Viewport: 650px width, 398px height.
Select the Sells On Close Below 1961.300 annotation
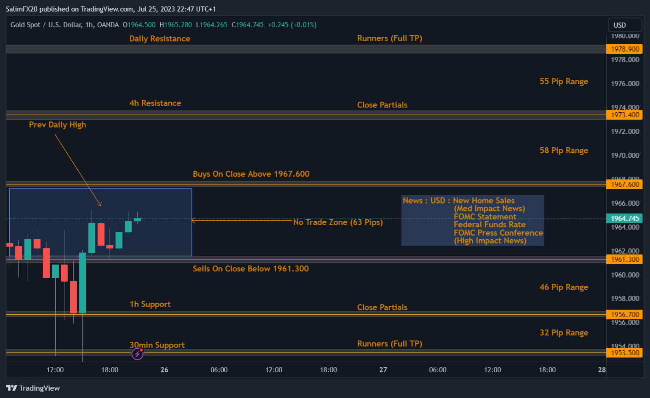click(250, 269)
